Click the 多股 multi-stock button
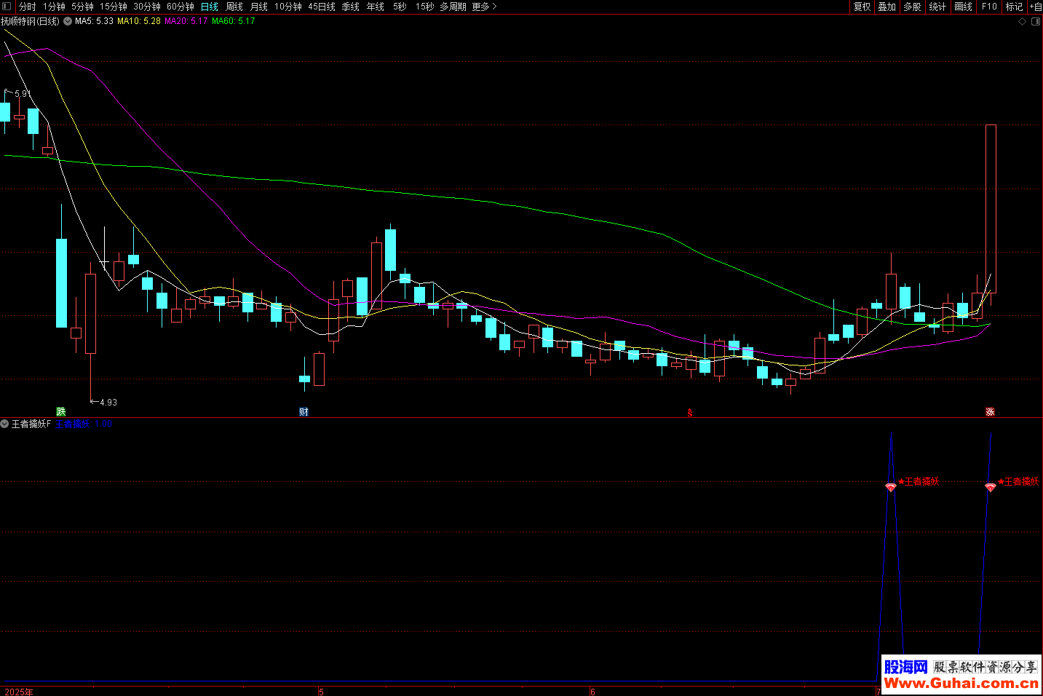Image resolution: width=1043 pixels, height=696 pixels. coord(912,7)
